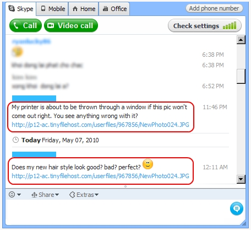Open NewPhoto024.JPG link in printer message

point(100,125)
